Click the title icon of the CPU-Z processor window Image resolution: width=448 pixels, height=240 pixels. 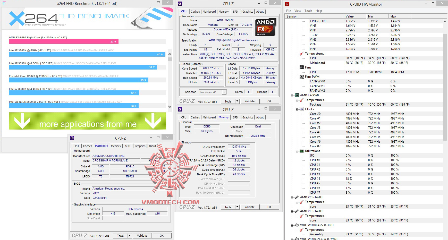pyautogui.click(x=180, y=4)
